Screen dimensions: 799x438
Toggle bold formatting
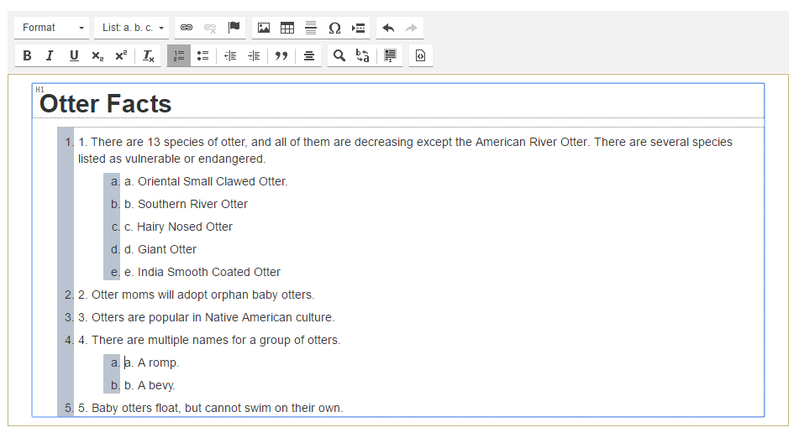pyautogui.click(x=27, y=56)
